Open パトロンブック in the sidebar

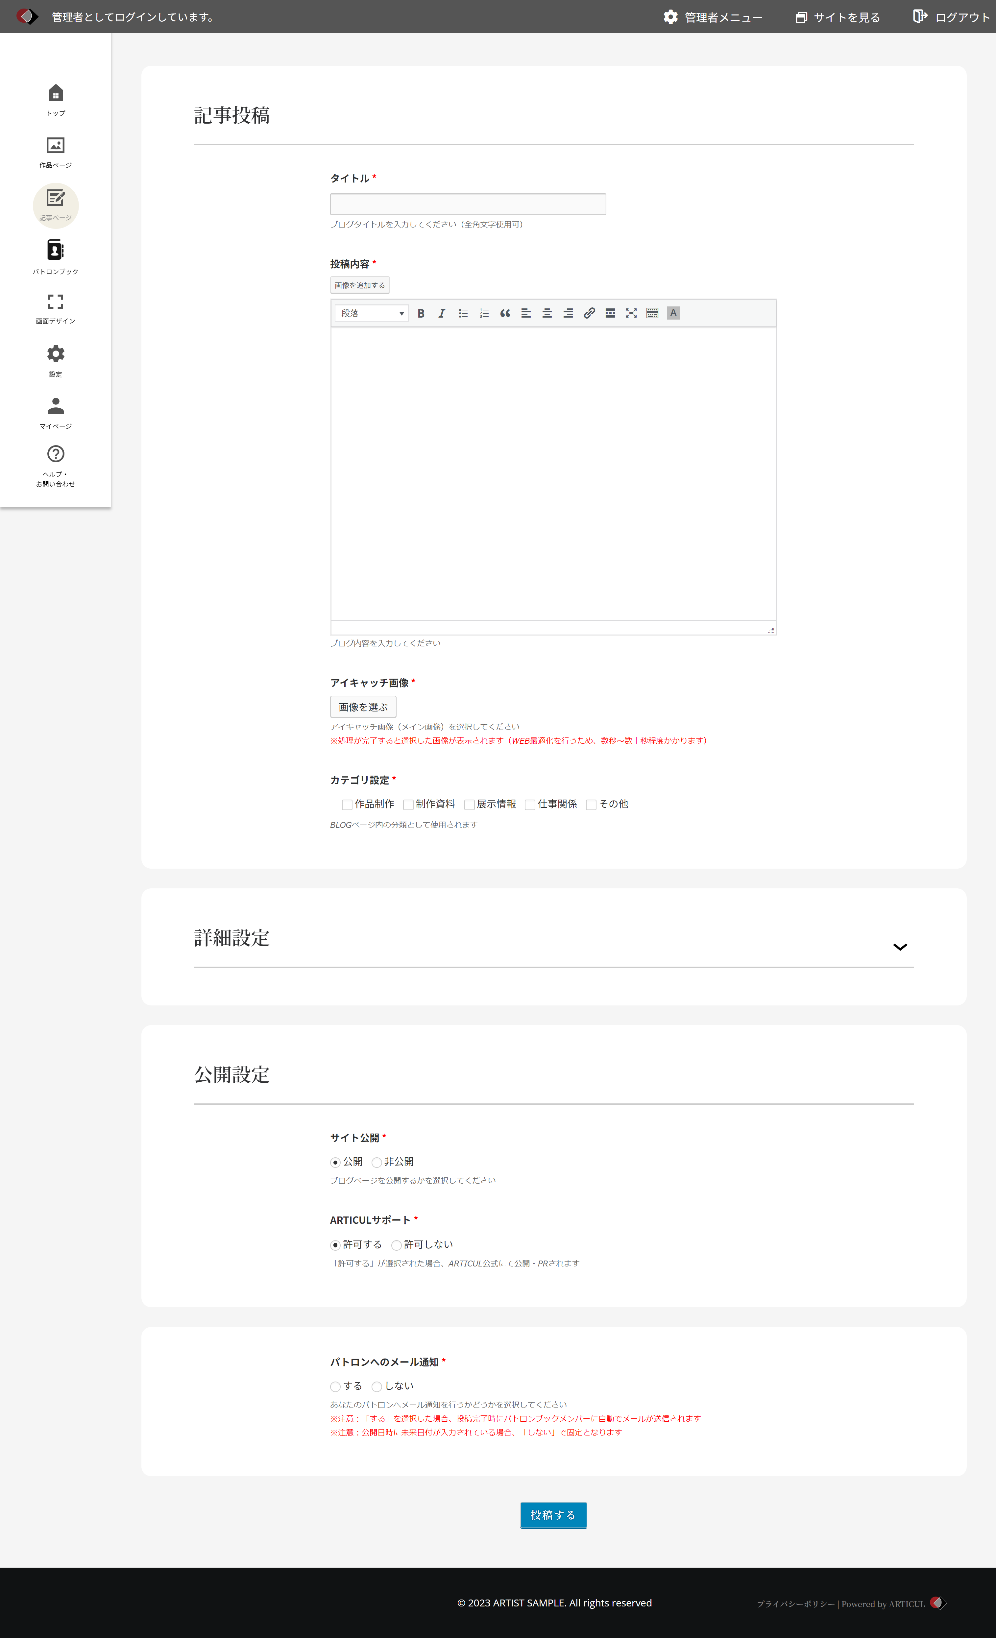coord(56,256)
